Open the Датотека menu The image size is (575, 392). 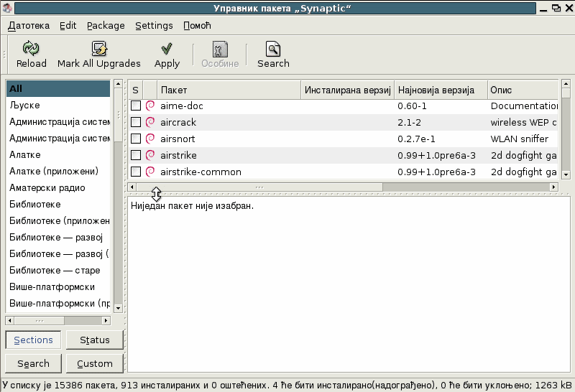tap(29, 26)
